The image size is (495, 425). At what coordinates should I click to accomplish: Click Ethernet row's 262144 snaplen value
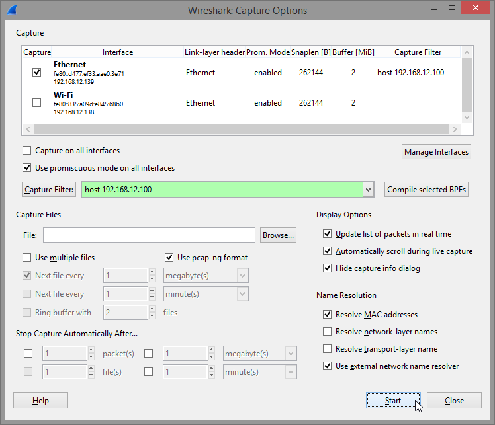pos(311,73)
